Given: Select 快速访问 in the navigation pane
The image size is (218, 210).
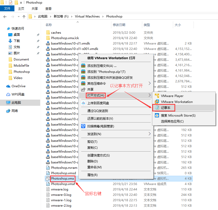Looking at the screenshot, I should pos(18,29).
